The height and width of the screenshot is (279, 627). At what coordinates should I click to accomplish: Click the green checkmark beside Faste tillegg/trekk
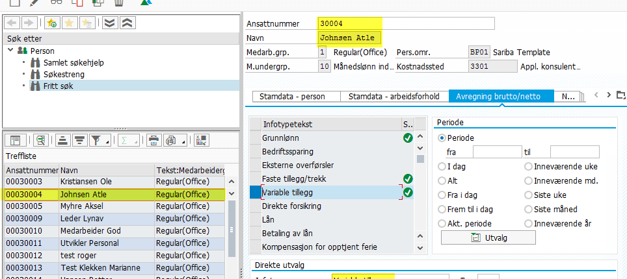(x=408, y=179)
